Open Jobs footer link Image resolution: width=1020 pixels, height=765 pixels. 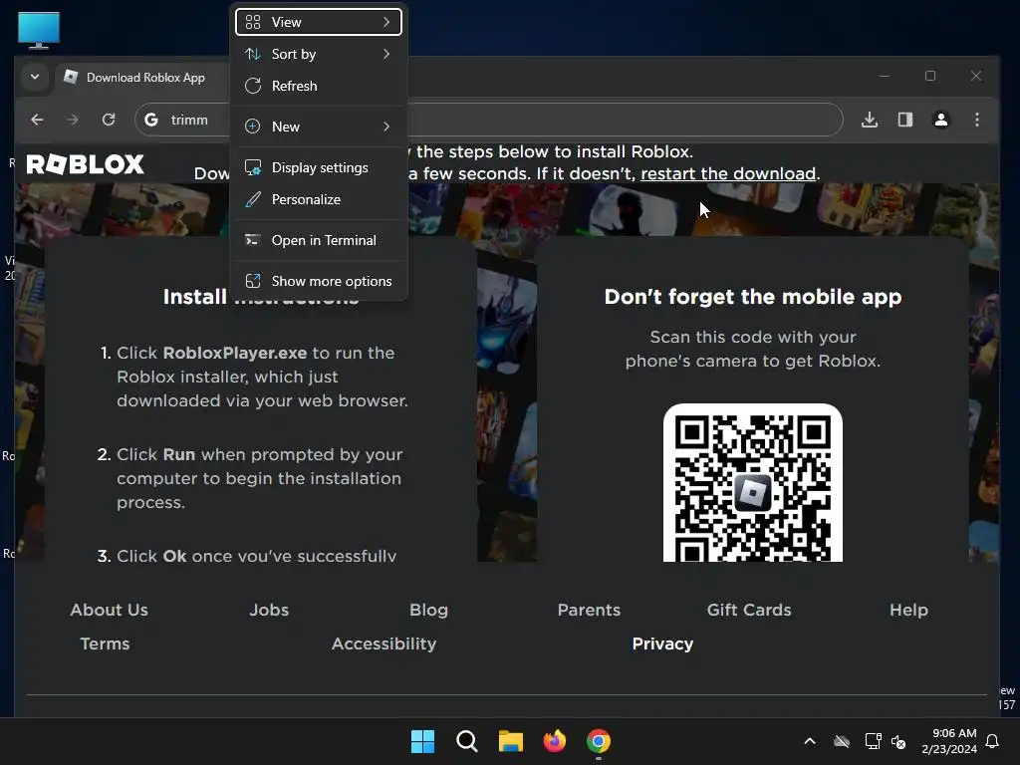[269, 610]
